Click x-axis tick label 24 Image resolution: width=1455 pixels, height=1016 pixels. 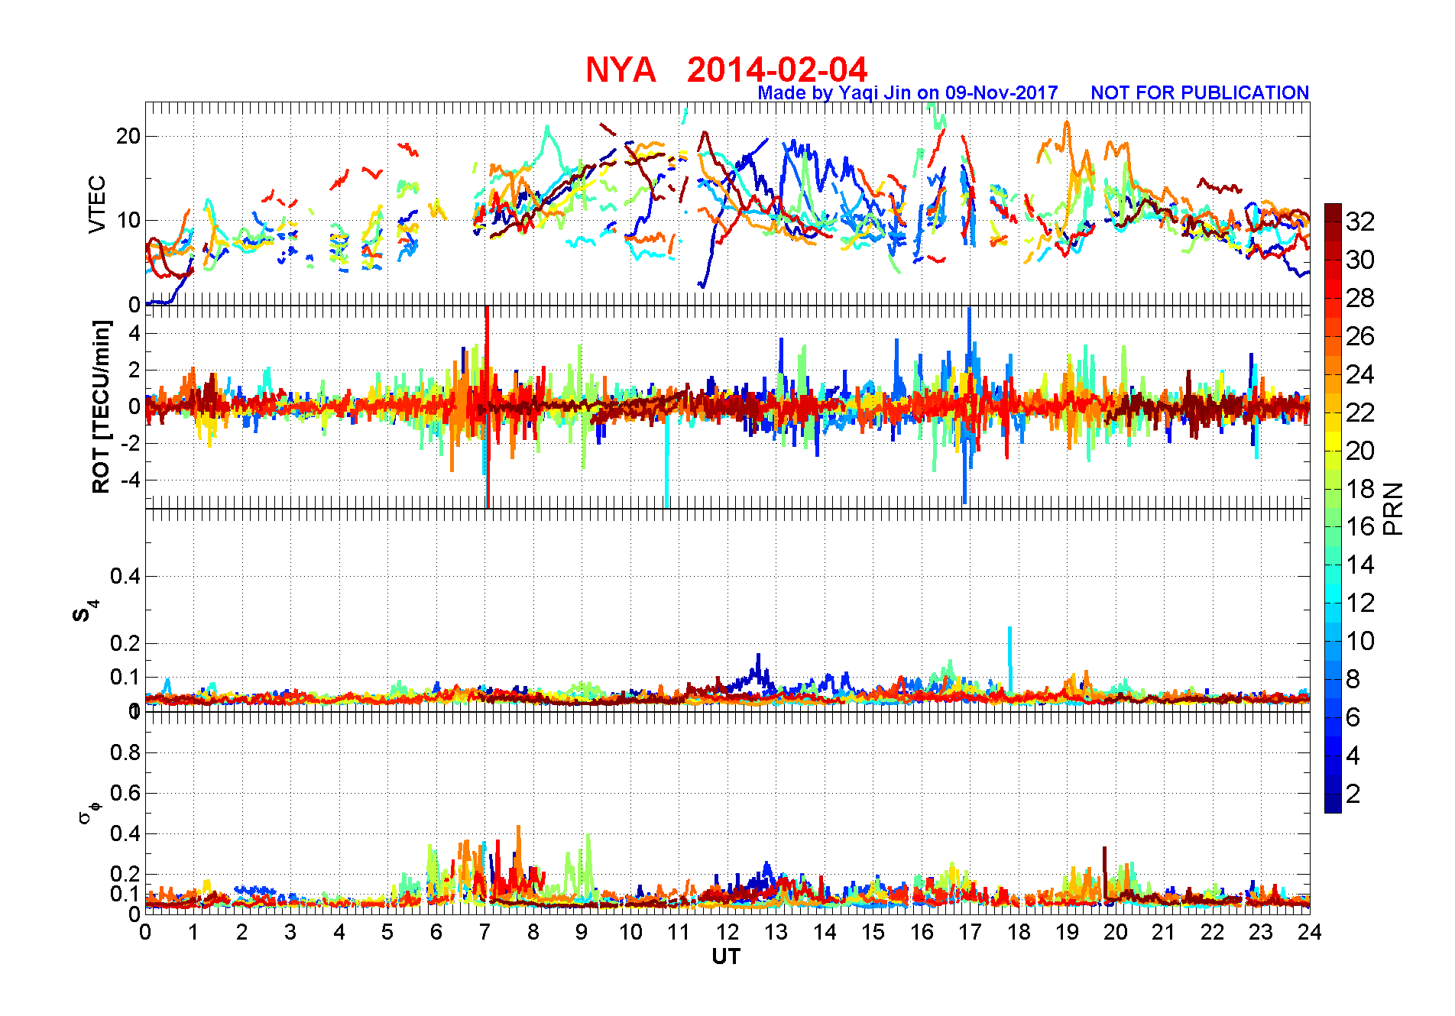1310,932
